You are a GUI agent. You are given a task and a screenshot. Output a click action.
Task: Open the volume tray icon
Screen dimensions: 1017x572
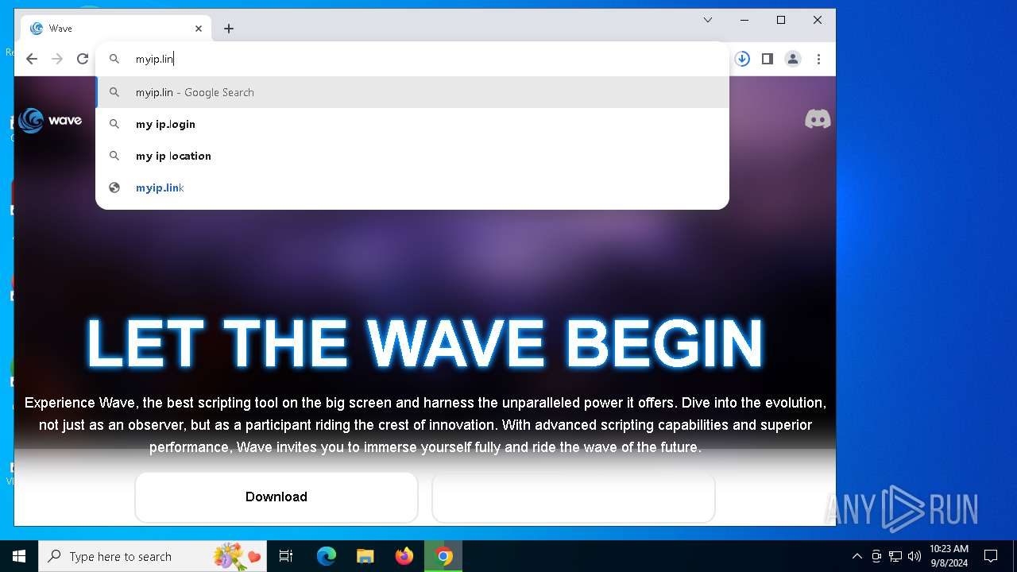(915, 556)
